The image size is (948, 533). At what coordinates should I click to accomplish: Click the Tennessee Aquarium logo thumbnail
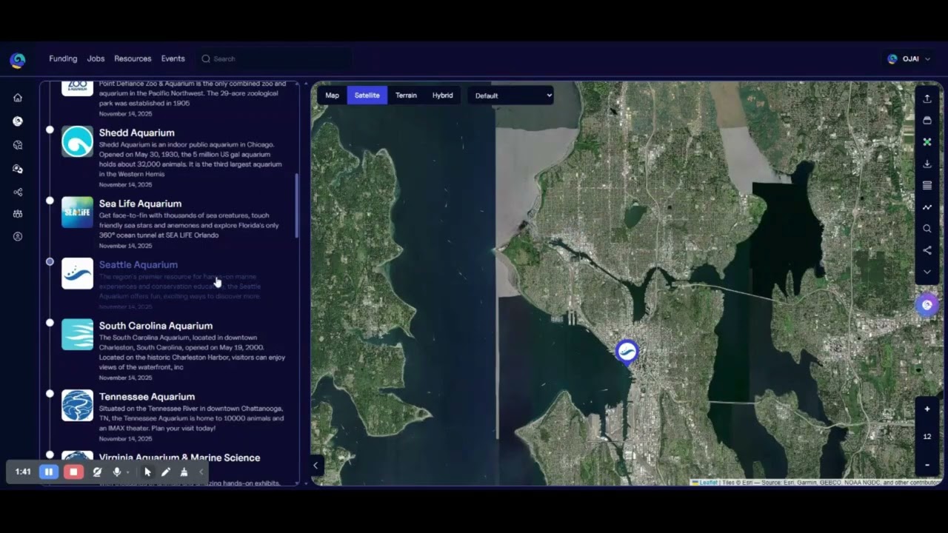[x=77, y=406]
